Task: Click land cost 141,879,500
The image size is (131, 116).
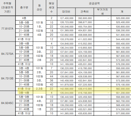Action: click(x=67, y=85)
